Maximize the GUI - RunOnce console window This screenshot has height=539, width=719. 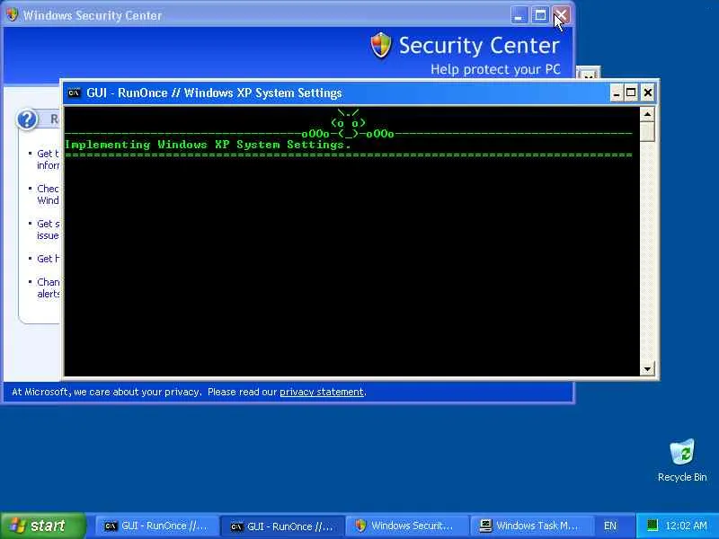(x=632, y=93)
